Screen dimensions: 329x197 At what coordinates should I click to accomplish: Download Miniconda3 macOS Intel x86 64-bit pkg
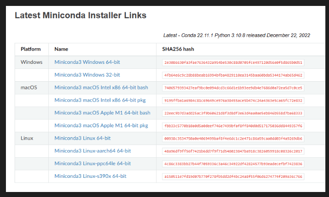(100, 100)
